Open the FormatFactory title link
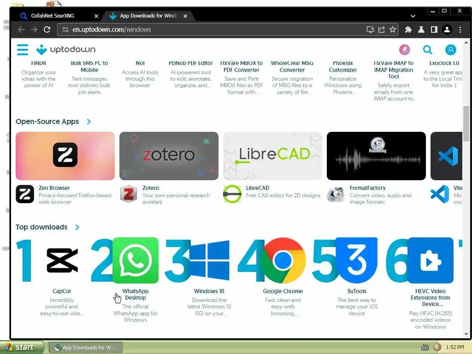Screen dimensions: 472x354 367,188
